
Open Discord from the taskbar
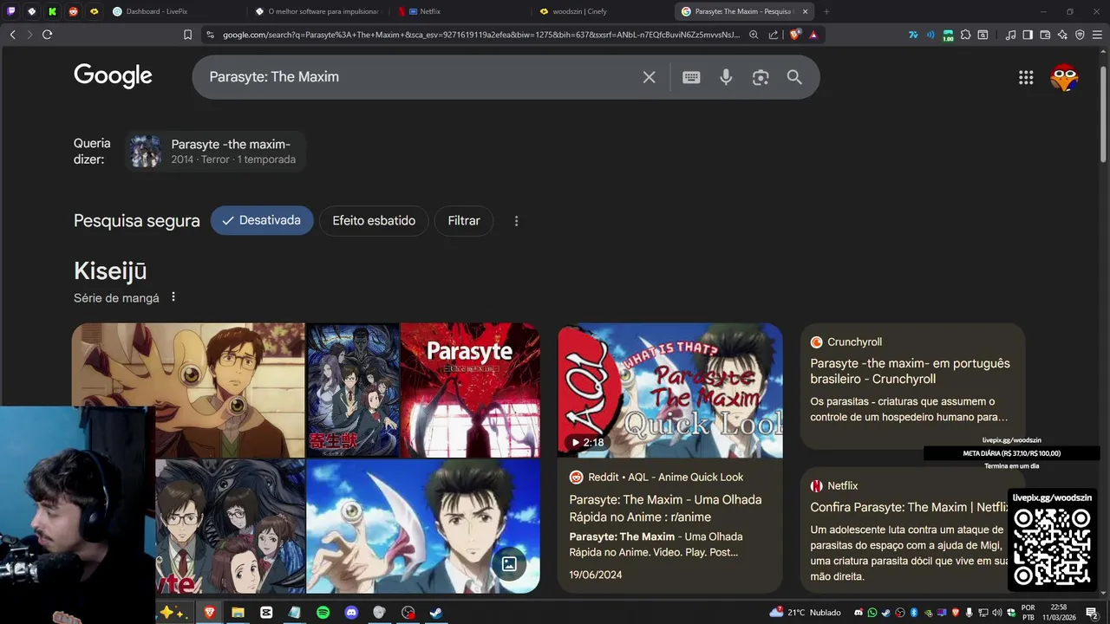pyautogui.click(x=351, y=613)
